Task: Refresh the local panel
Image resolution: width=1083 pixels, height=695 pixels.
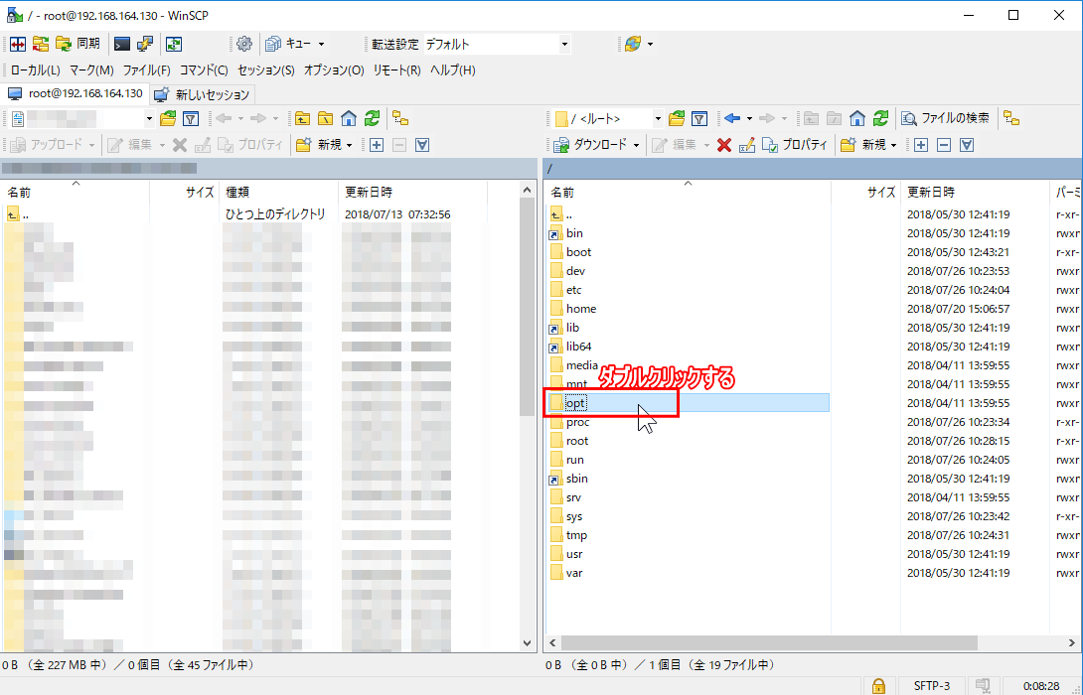Action: 373,119
